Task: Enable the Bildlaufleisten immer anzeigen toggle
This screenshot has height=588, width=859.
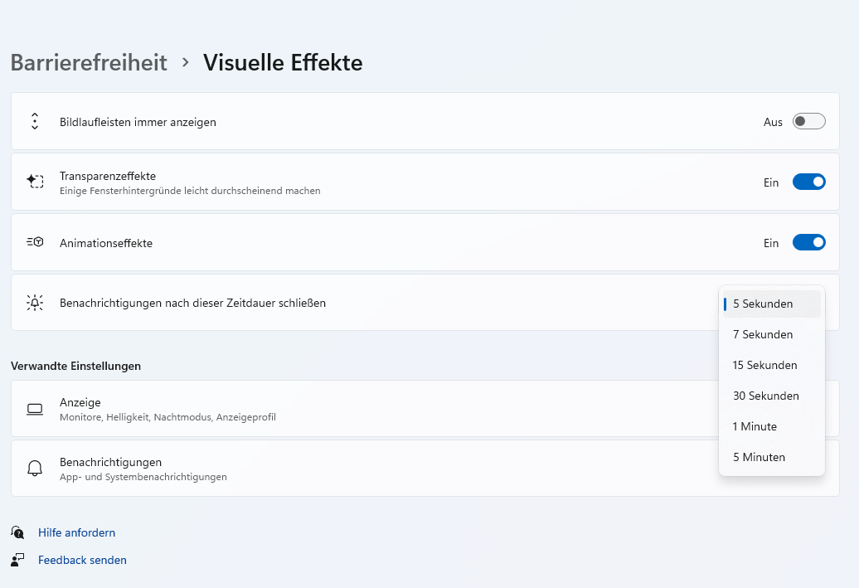Action: click(x=808, y=121)
